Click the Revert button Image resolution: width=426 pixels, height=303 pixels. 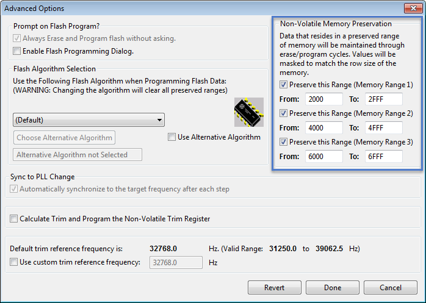click(x=275, y=288)
